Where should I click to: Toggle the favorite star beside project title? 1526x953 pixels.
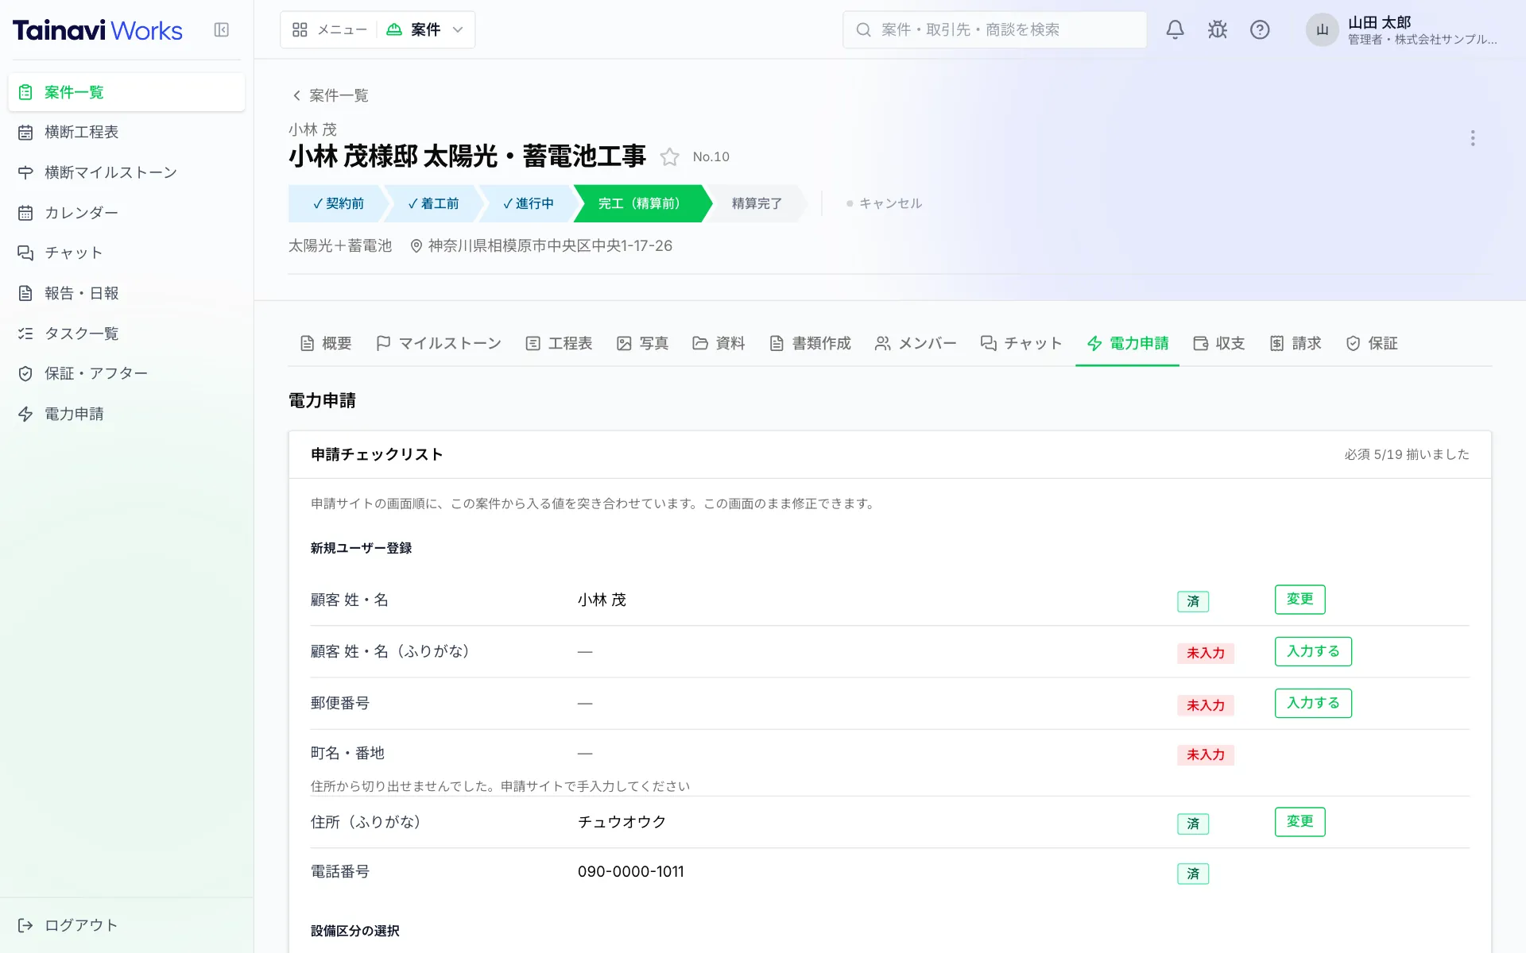(670, 157)
